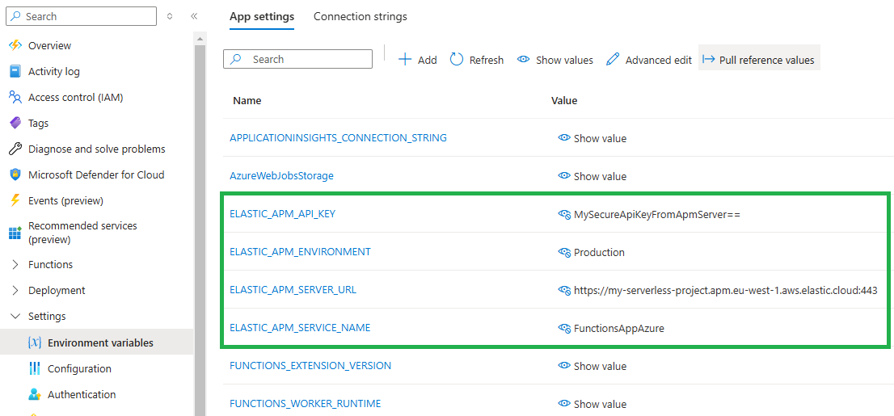The image size is (894, 416).
Task: Click the Pull reference values button
Action: (x=759, y=60)
